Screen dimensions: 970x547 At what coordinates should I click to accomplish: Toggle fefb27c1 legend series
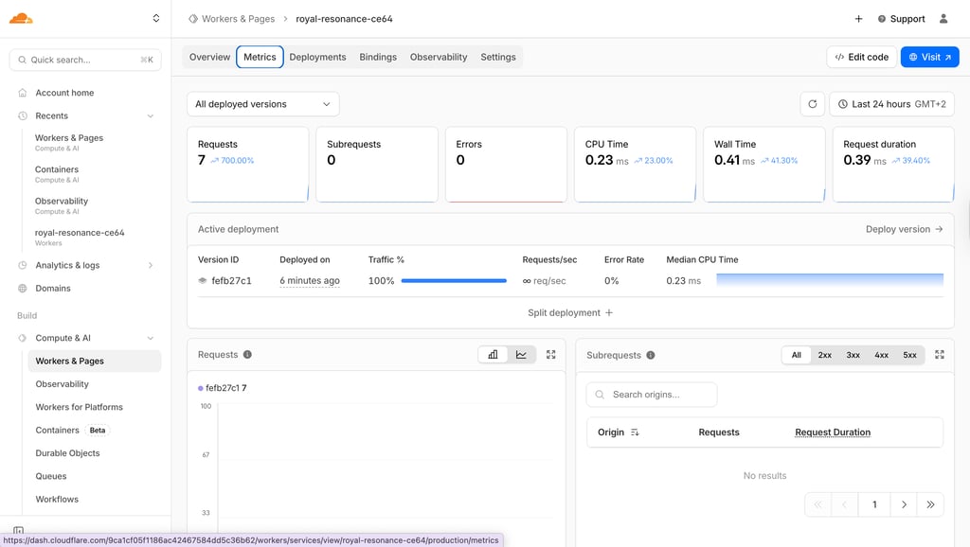pyautogui.click(x=222, y=388)
